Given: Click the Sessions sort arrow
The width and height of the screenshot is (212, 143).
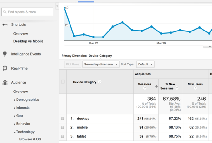Looking at the screenshot, I should [156, 86].
